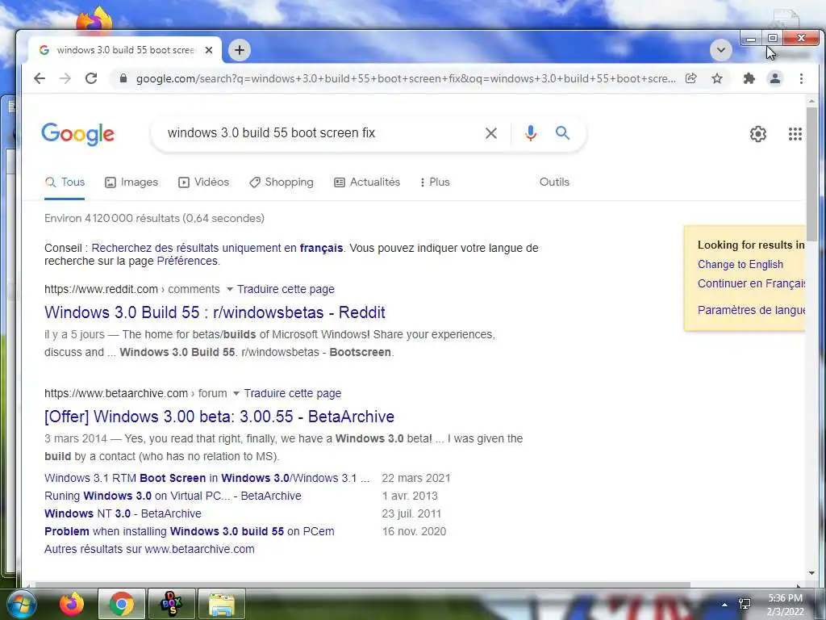Open the Outils search tools

tap(554, 182)
